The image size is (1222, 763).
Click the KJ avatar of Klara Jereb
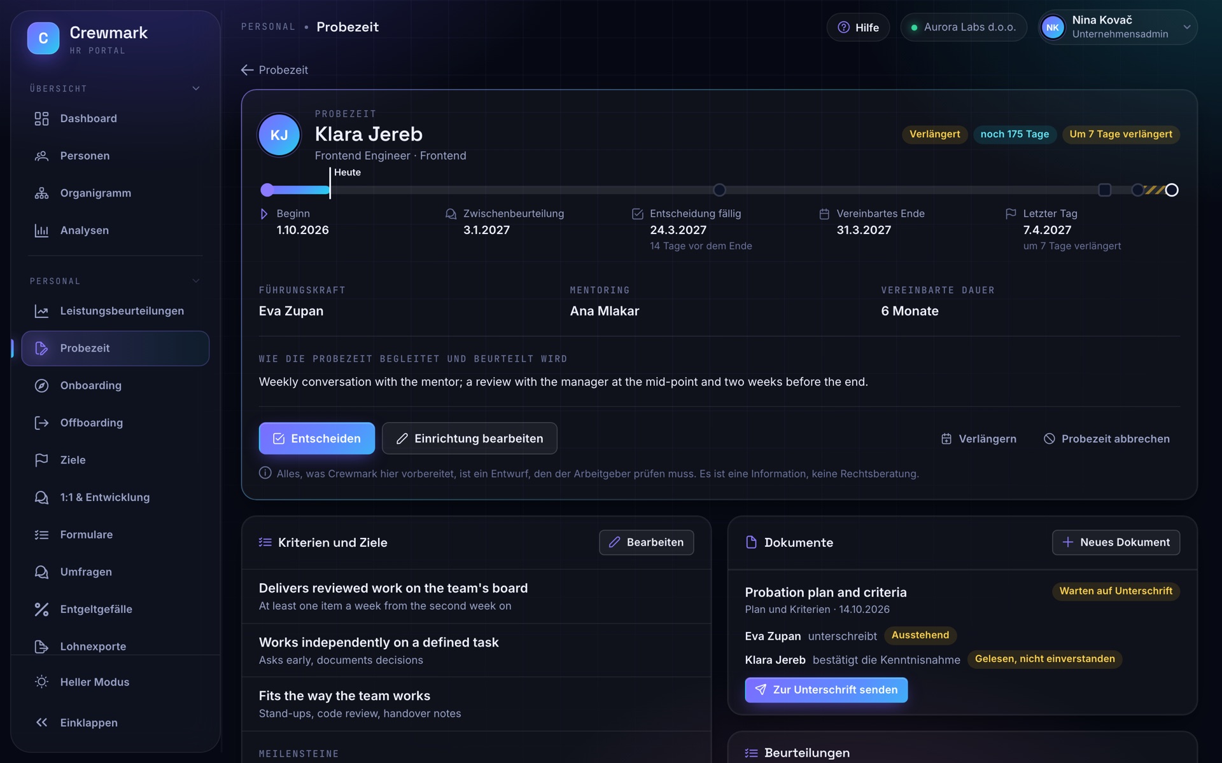[x=279, y=135]
